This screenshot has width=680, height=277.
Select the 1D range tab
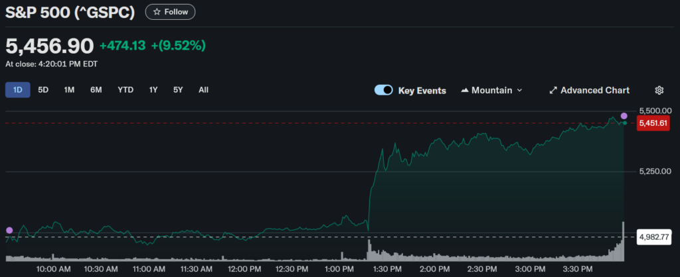point(18,90)
